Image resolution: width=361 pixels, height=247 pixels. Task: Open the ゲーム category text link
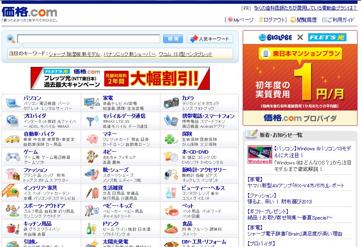(31, 152)
